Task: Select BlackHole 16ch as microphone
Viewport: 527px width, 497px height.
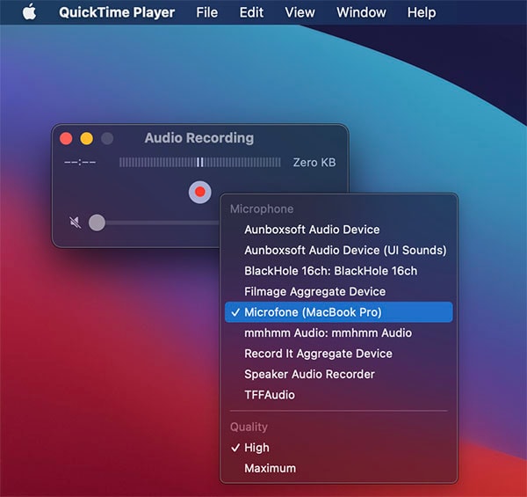Action: [x=338, y=271]
